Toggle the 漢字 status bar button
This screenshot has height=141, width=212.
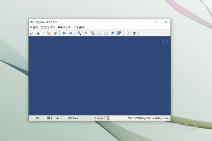(x=50, y=118)
